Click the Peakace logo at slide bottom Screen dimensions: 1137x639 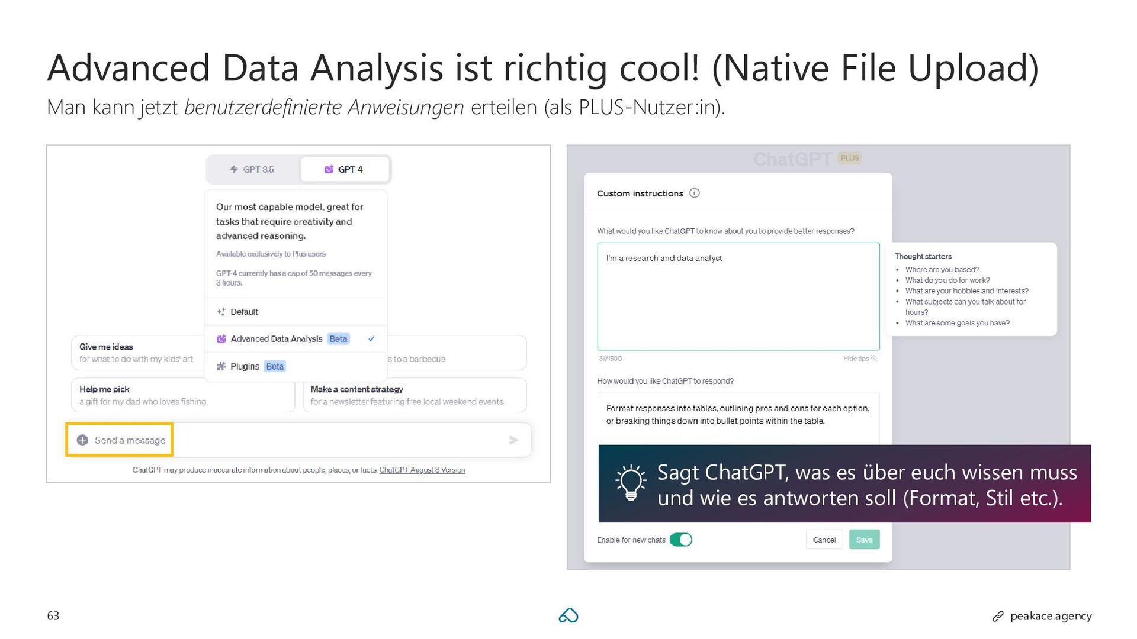568,616
